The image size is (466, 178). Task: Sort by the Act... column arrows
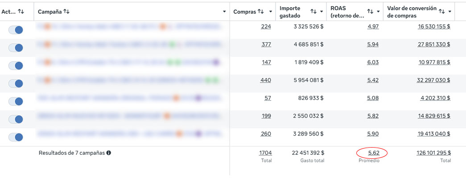(21, 12)
